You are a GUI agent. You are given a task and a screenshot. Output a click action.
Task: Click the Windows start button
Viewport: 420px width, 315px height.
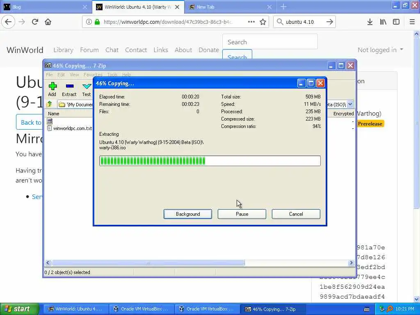[x=20, y=309]
